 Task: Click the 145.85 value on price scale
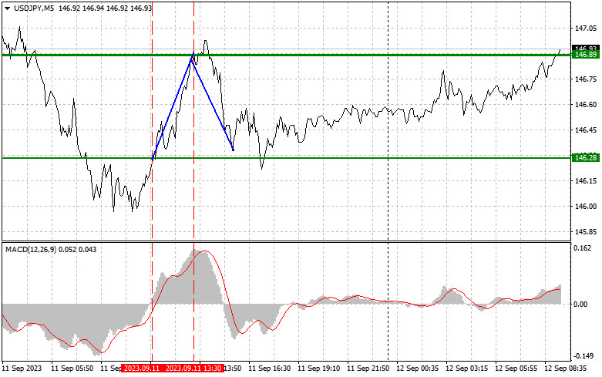(586, 231)
